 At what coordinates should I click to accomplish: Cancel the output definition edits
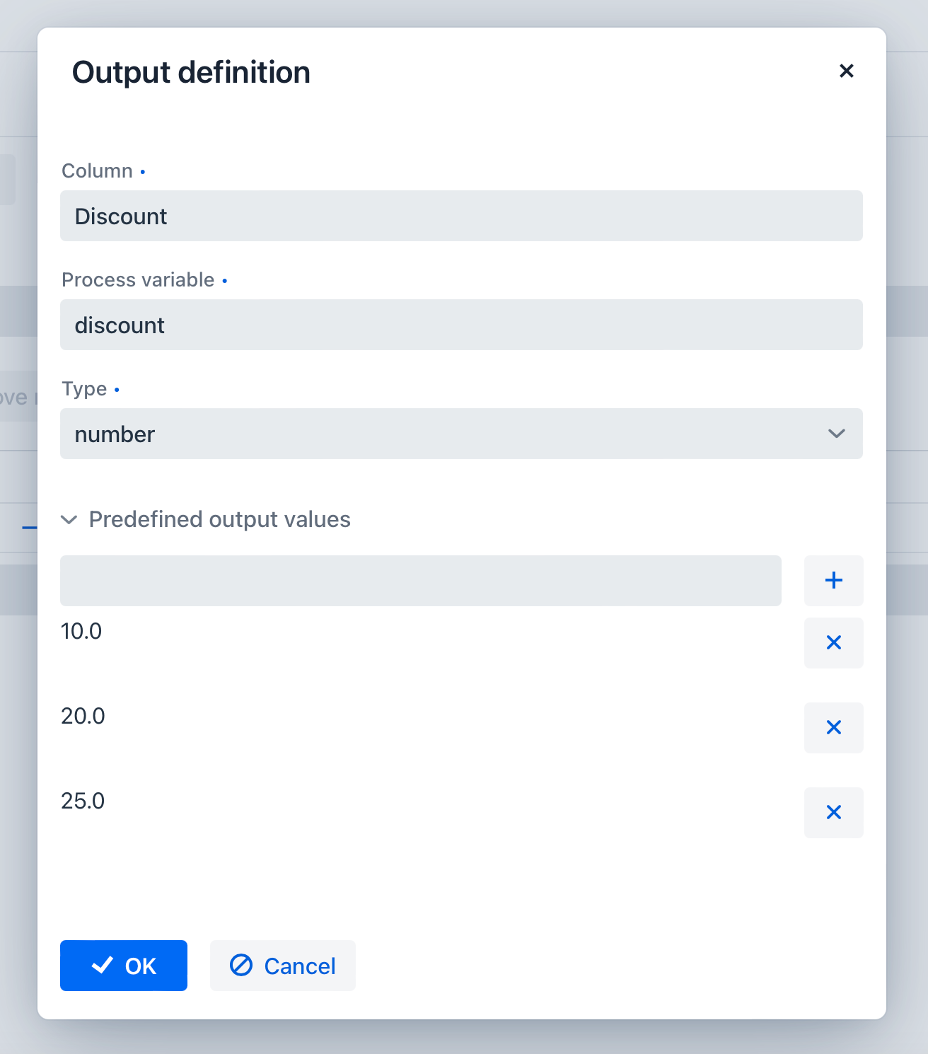click(x=282, y=965)
